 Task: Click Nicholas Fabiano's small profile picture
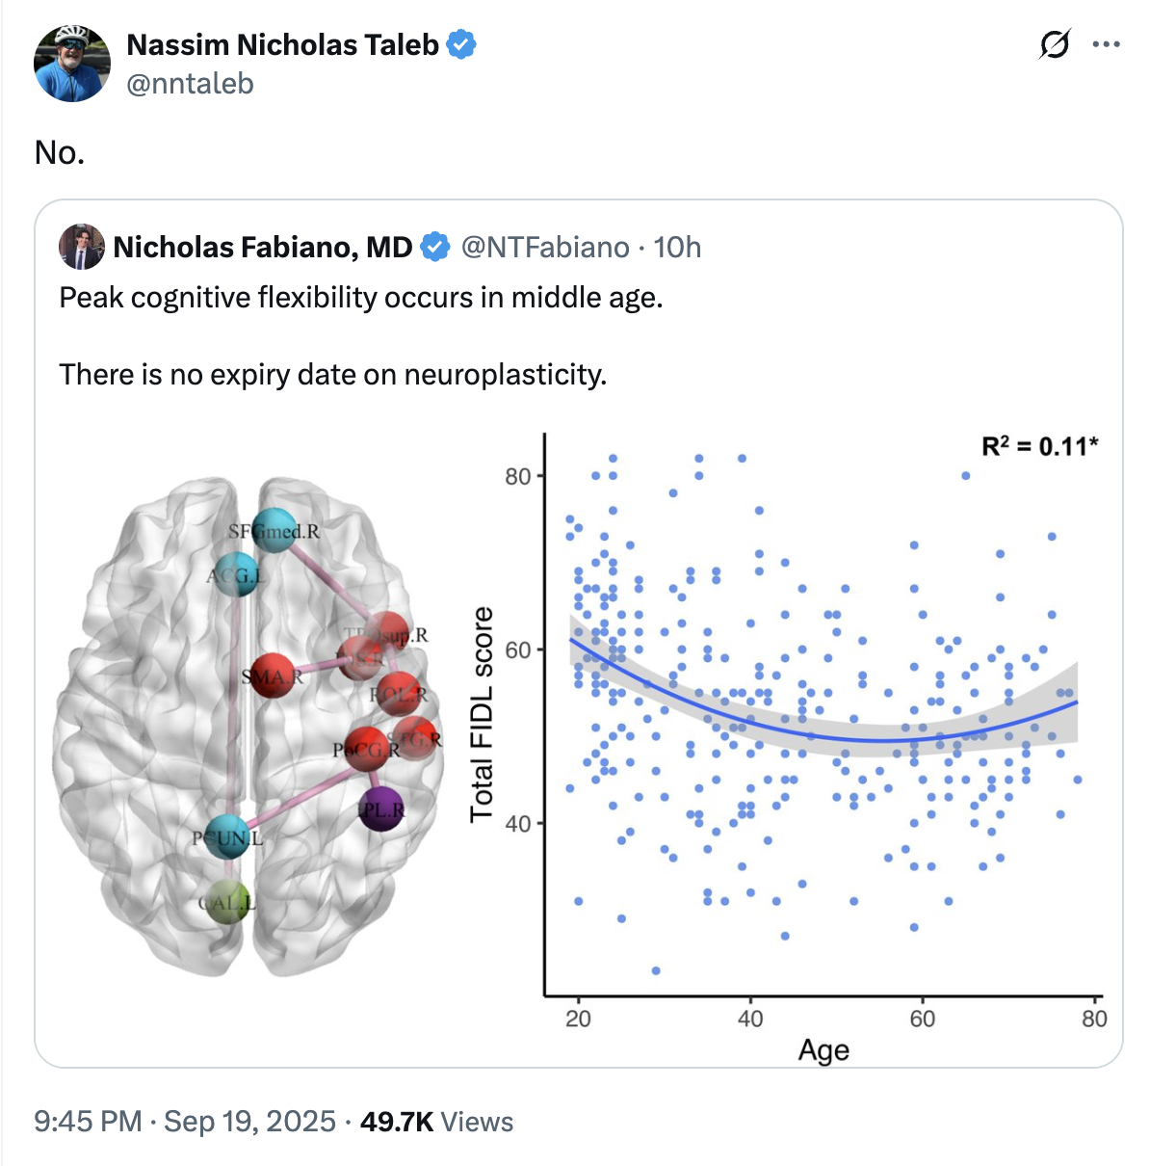(x=81, y=248)
